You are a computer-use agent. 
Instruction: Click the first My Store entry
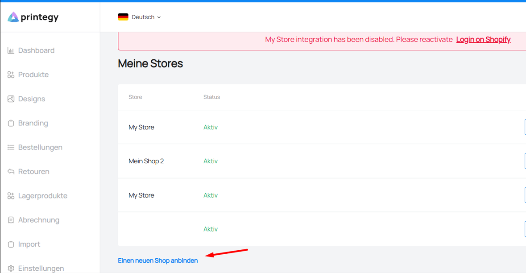[141, 127]
